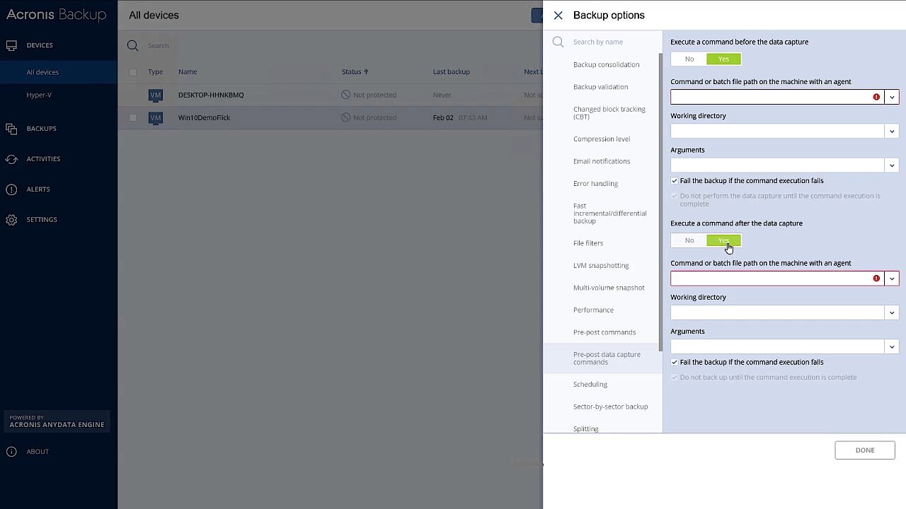Viewport: 906px width, 509px height.
Task: Switch after-capture command toggle to No
Action: point(689,241)
